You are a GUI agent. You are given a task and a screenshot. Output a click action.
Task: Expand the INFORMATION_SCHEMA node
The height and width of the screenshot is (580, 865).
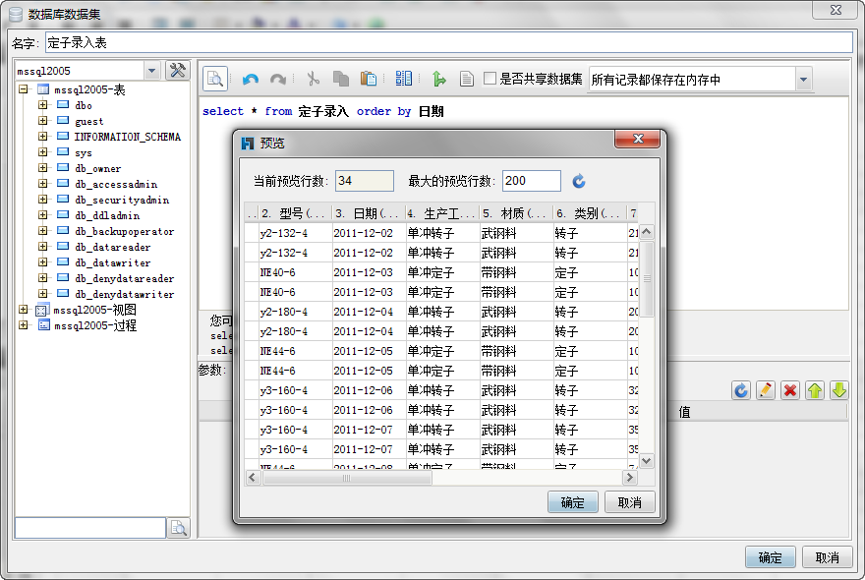click(x=43, y=136)
